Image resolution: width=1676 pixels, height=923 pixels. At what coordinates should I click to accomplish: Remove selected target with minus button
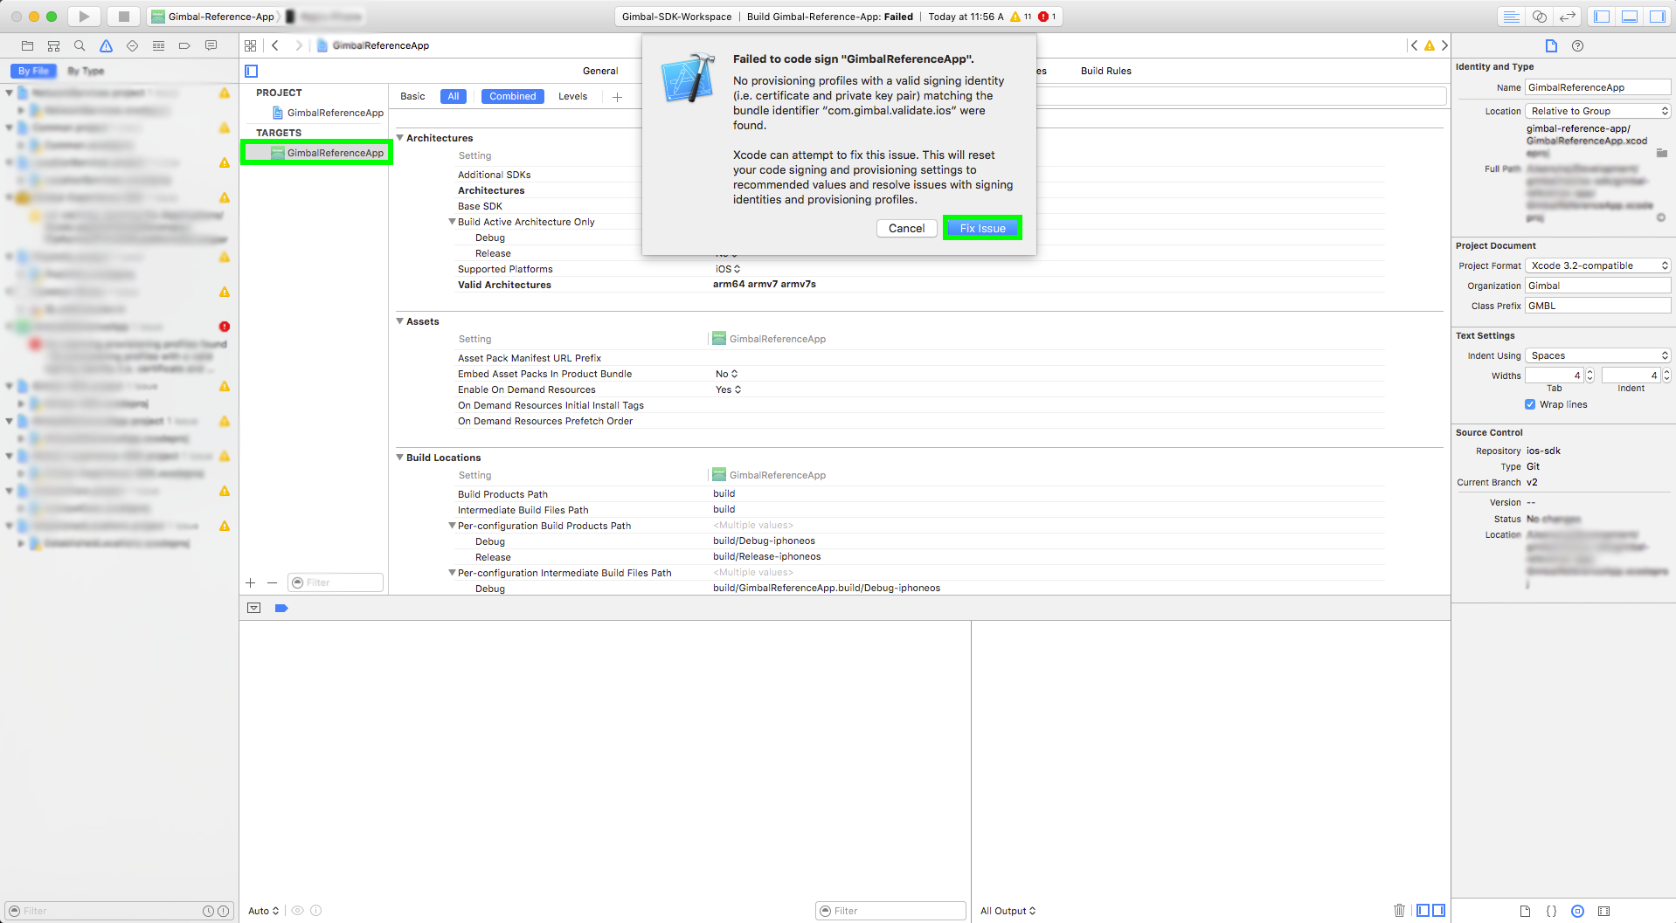click(272, 582)
